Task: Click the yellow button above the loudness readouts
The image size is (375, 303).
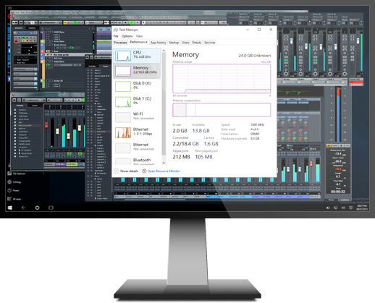Action: pyautogui.click(x=329, y=145)
